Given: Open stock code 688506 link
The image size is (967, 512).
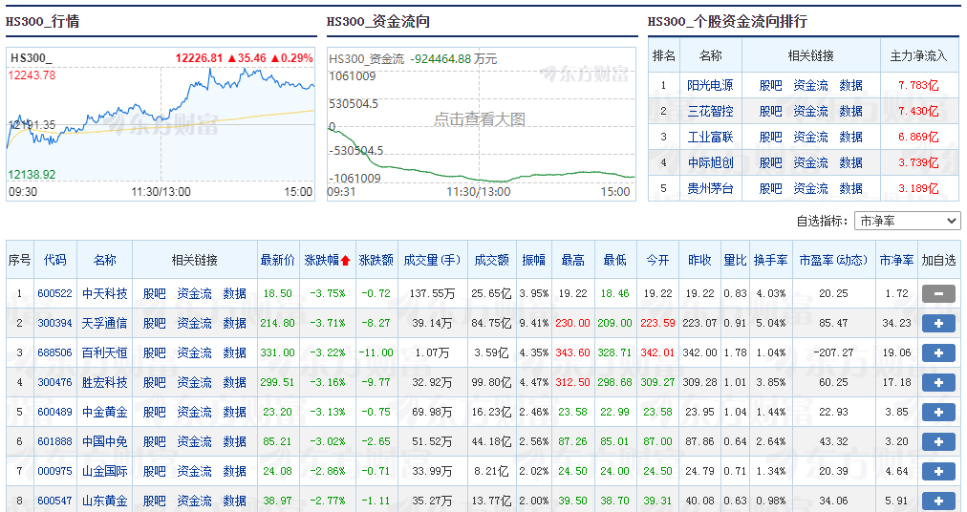Looking at the screenshot, I should [54, 352].
